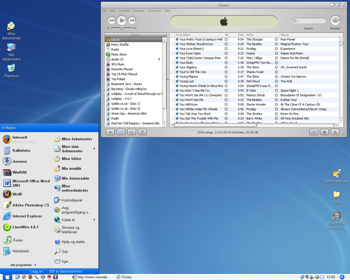
Task: Click Logg av in the Start menu
Action: [x=36, y=271]
